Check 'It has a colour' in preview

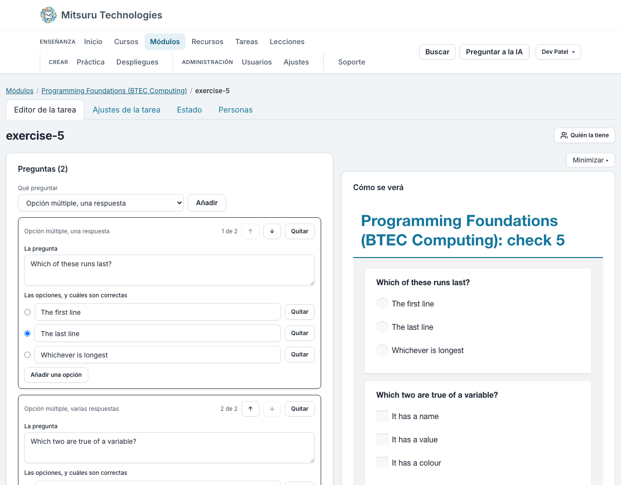pyautogui.click(x=382, y=463)
